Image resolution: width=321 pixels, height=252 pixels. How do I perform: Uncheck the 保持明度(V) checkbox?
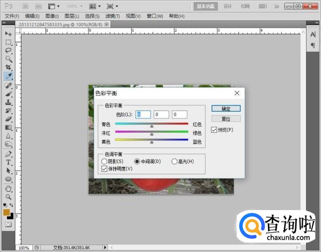(104, 169)
